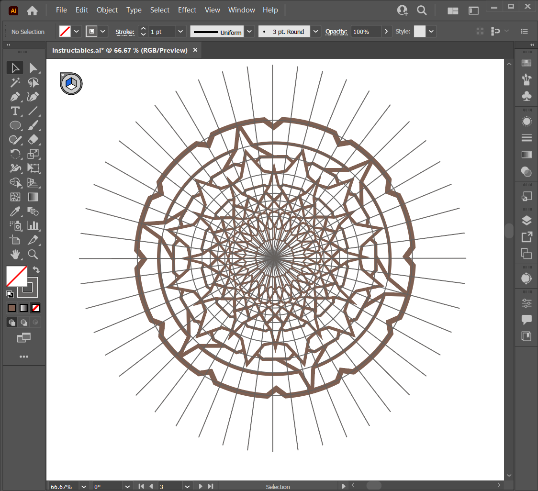Click the Opacity label link

tap(336, 32)
